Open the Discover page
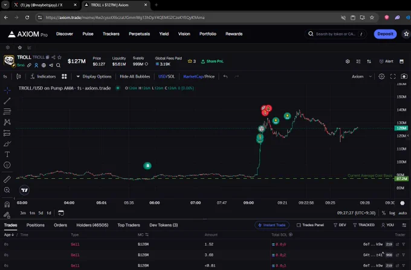 [65, 34]
